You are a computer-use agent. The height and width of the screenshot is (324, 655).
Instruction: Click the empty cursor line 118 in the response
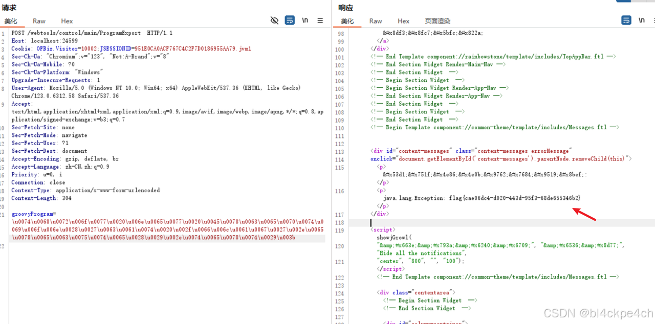point(501,222)
